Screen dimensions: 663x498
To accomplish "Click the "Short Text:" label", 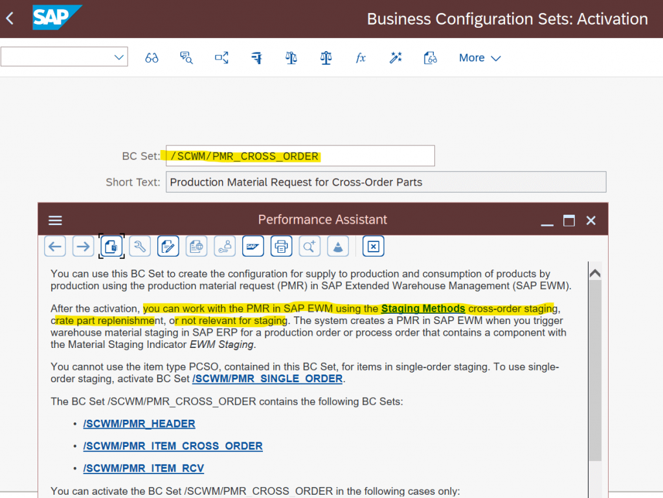I will click(x=133, y=182).
